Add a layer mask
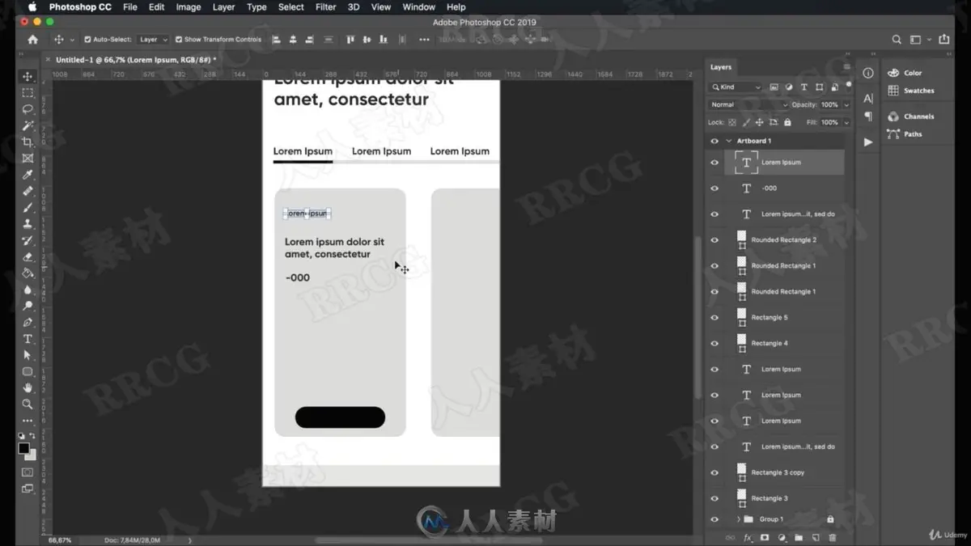 click(x=765, y=538)
